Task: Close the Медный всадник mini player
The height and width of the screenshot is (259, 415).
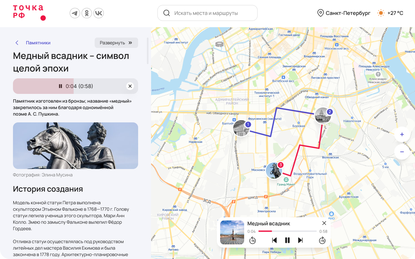Action: (x=324, y=223)
